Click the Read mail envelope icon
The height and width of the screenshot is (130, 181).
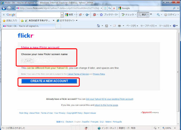(x=114, y=26)
